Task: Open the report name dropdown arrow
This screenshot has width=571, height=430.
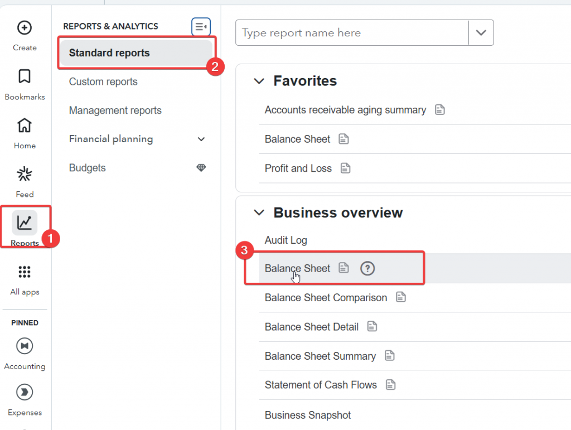Action: tap(481, 33)
